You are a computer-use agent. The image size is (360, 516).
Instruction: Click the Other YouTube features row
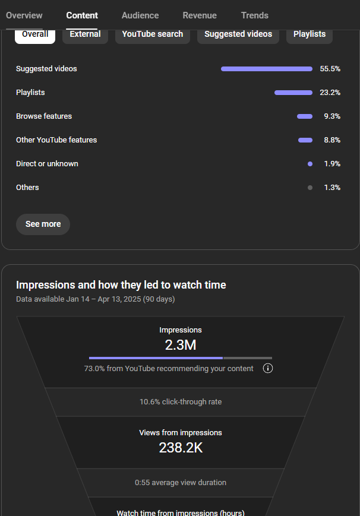178,140
